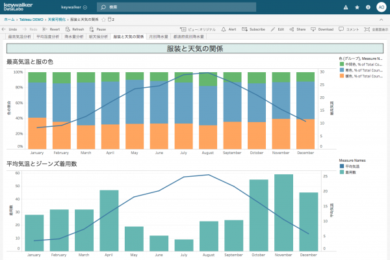Click the 平均気温とジーンズ着用数 chart title
This screenshot has width=390, height=260.
[42, 164]
